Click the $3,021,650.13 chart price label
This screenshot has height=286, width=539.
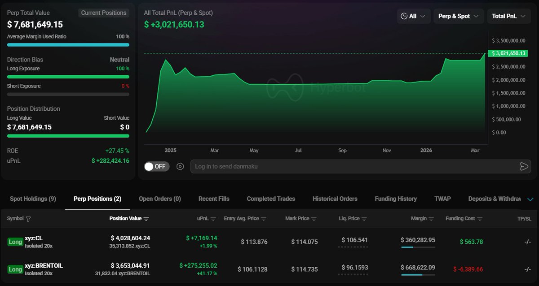[x=509, y=53]
